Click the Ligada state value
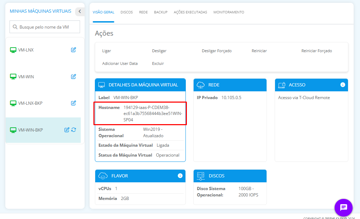360x219 pixels. [x=163, y=145]
